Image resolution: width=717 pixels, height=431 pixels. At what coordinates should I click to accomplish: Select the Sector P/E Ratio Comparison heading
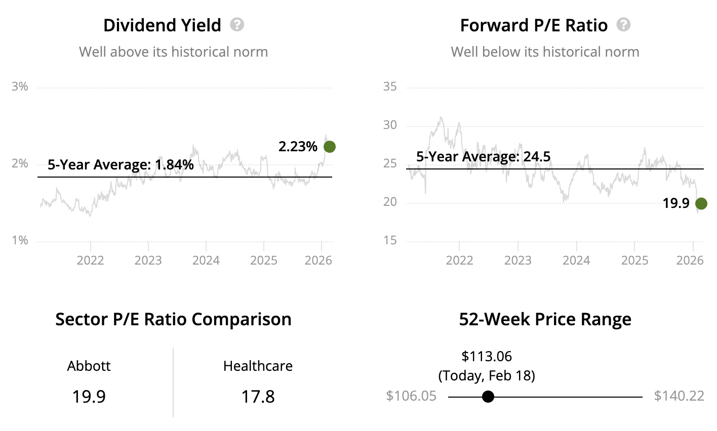[x=173, y=319]
